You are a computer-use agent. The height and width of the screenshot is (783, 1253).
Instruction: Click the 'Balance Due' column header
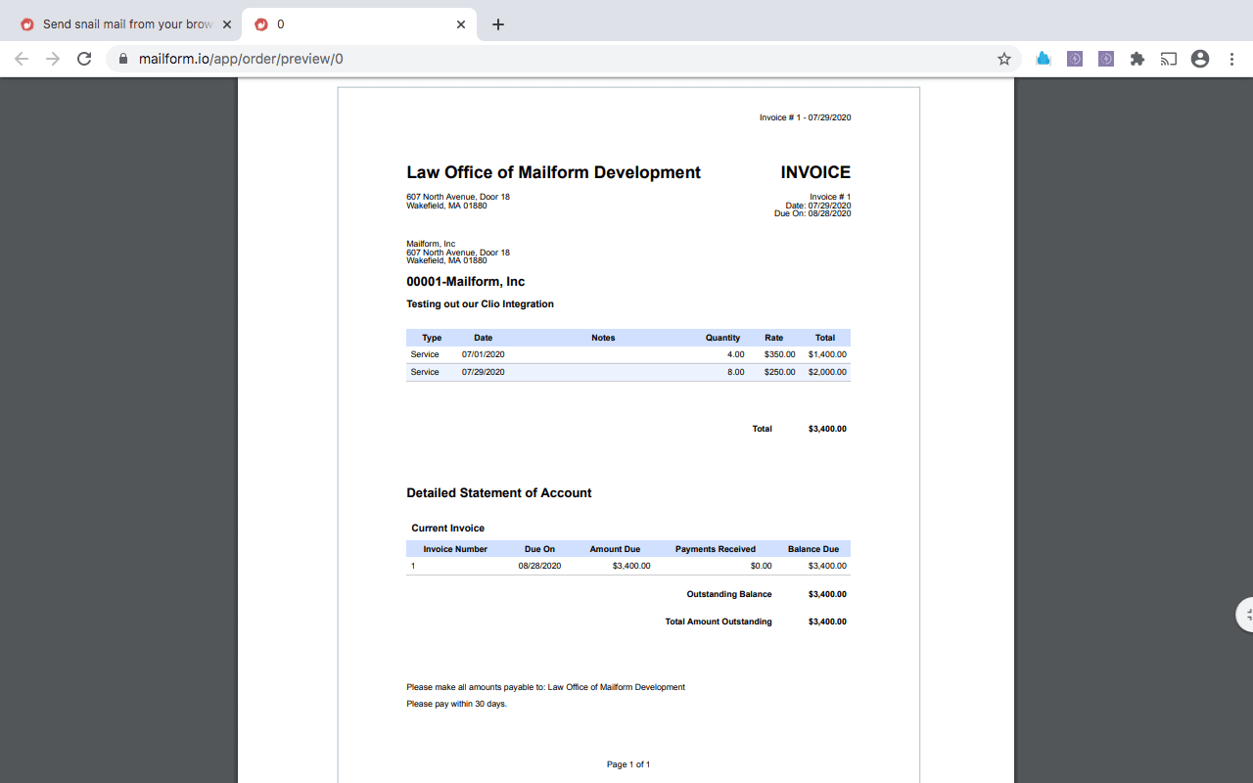[x=813, y=549]
